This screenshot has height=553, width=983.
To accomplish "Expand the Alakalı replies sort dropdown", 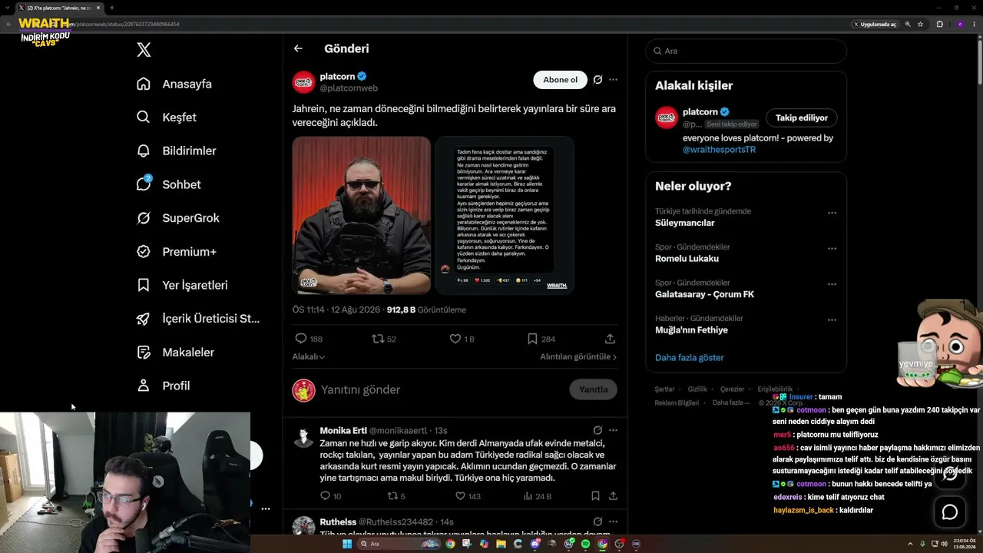I will coord(309,357).
